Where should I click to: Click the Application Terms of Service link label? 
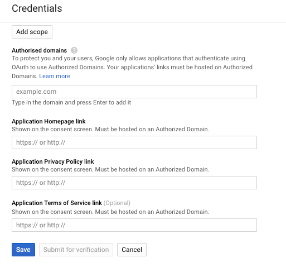[57, 203]
